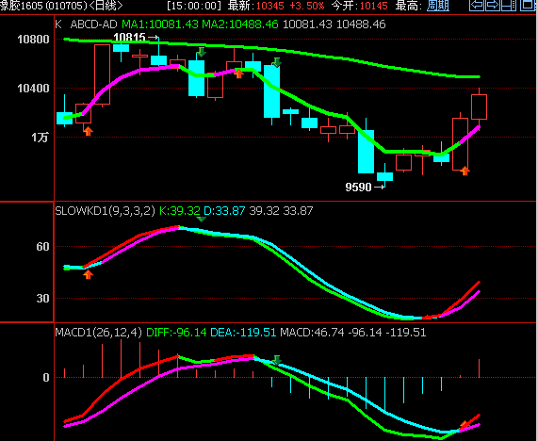
Task: Click the green down triangle above the KD line
Action: 201,220
